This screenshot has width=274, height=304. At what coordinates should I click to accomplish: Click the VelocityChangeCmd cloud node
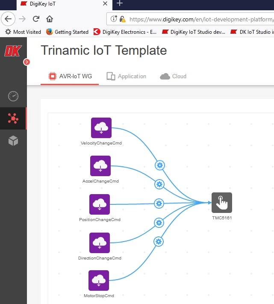click(101, 128)
